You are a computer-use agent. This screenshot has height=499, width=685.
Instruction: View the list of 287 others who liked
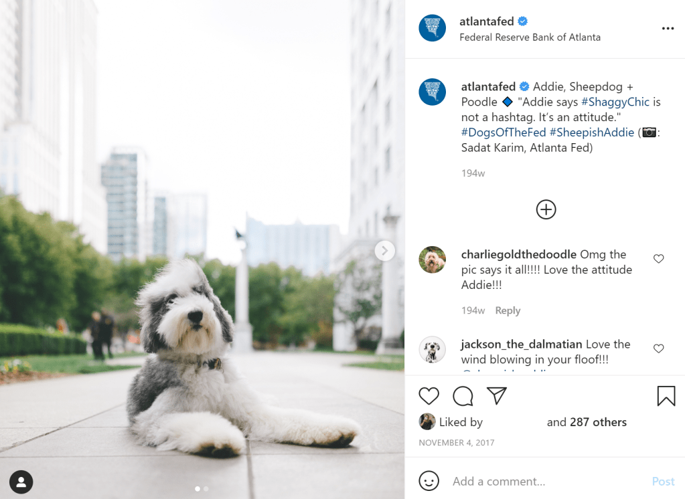(x=598, y=422)
